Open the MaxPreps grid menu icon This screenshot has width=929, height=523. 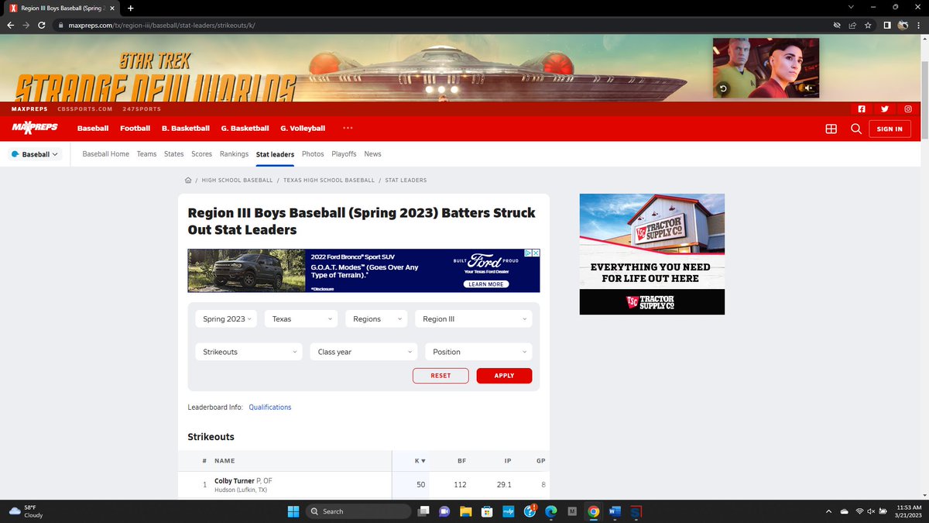pos(831,129)
